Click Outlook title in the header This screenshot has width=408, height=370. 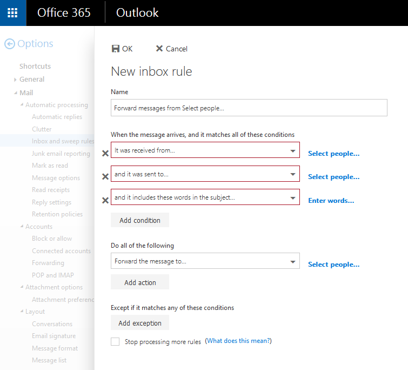coord(137,13)
